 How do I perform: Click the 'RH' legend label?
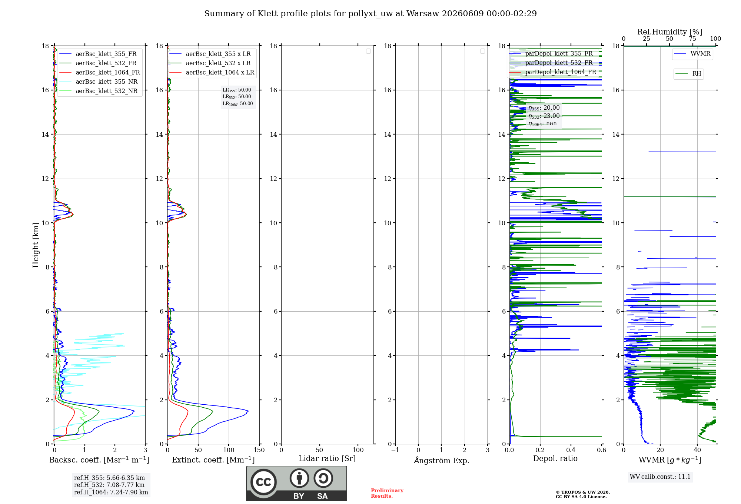697,74
